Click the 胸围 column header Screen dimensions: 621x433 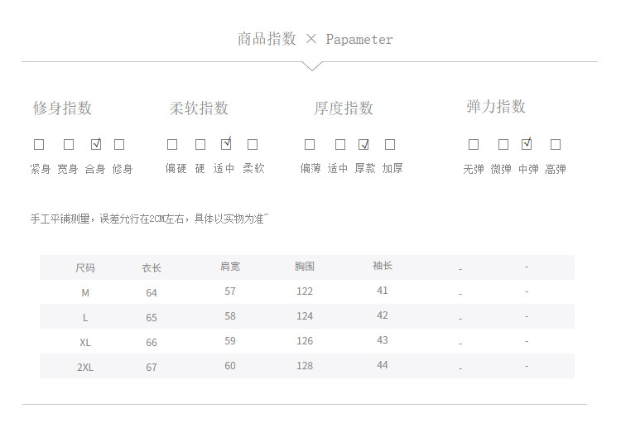[x=305, y=267]
